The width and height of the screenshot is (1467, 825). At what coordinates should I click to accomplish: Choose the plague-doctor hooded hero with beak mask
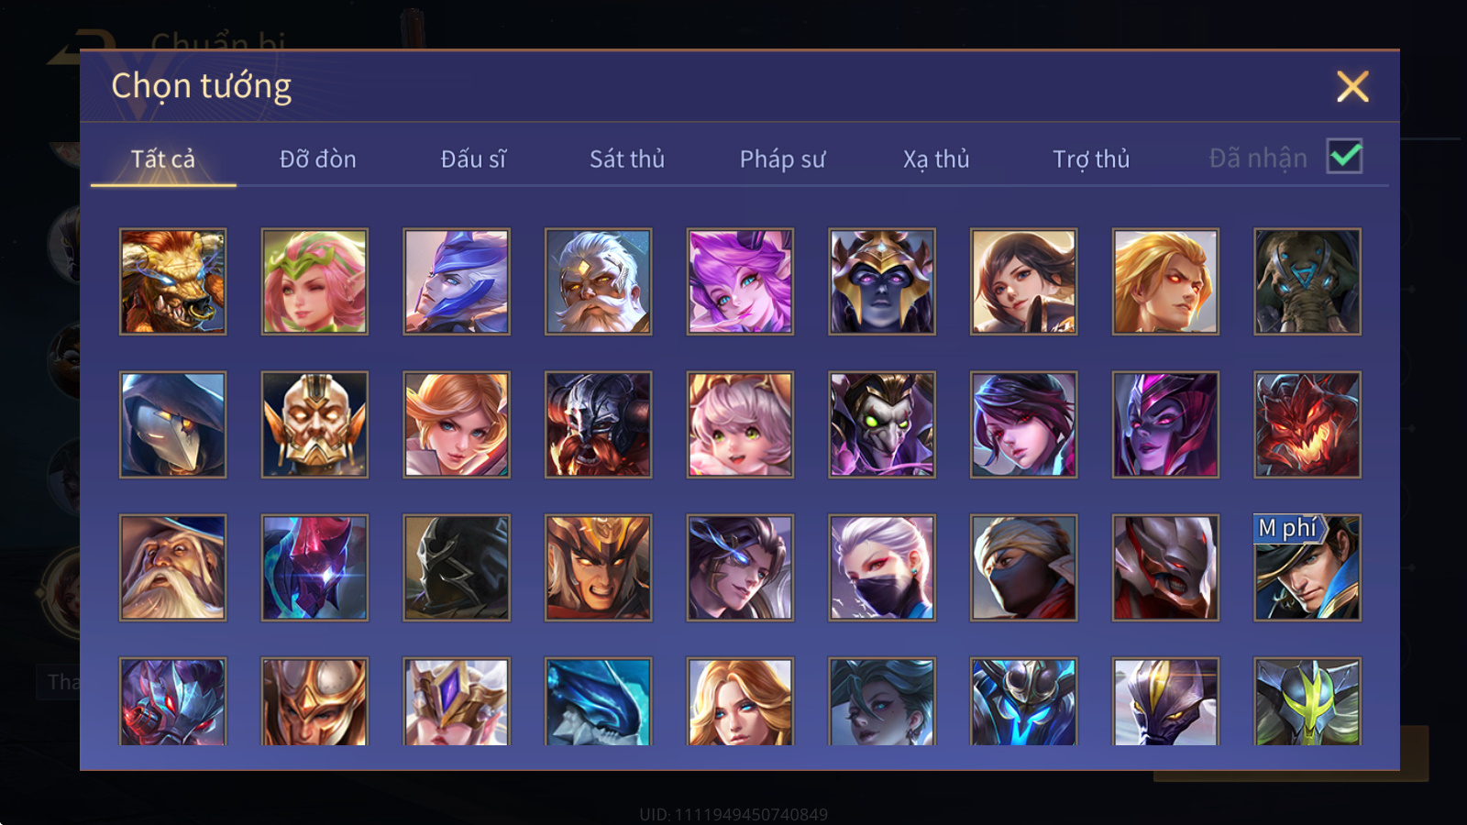click(x=172, y=424)
